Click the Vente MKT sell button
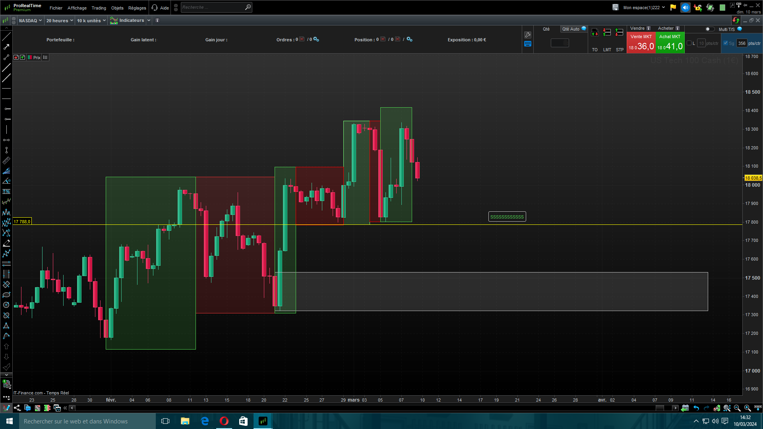Image resolution: width=763 pixels, height=429 pixels. coord(641,43)
